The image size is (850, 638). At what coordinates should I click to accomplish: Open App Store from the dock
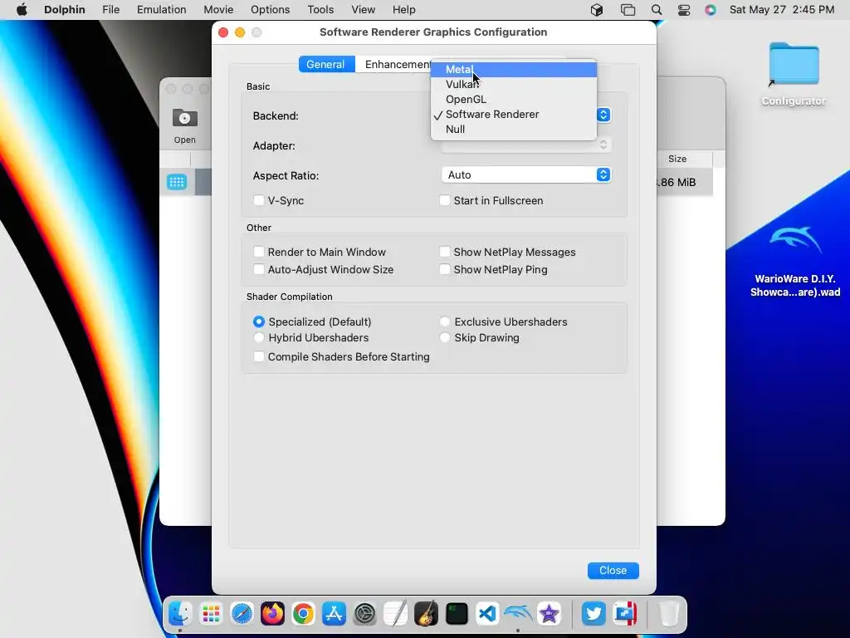[x=334, y=614]
